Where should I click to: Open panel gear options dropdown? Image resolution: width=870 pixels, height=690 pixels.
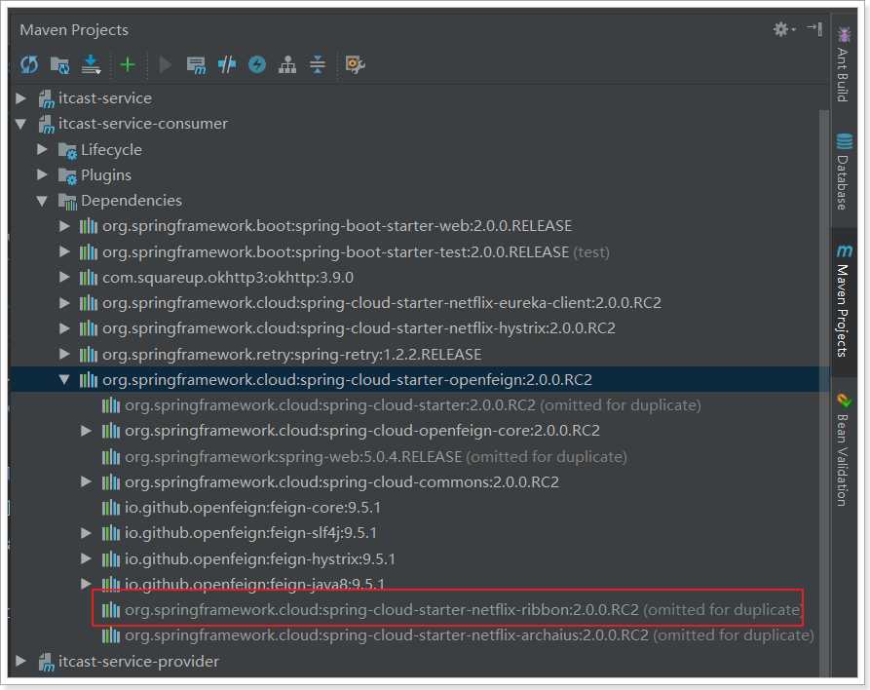tap(783, 29)
